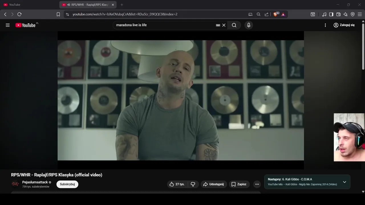
Task: Switch to the YouTube tab
Action: [30, 5]
